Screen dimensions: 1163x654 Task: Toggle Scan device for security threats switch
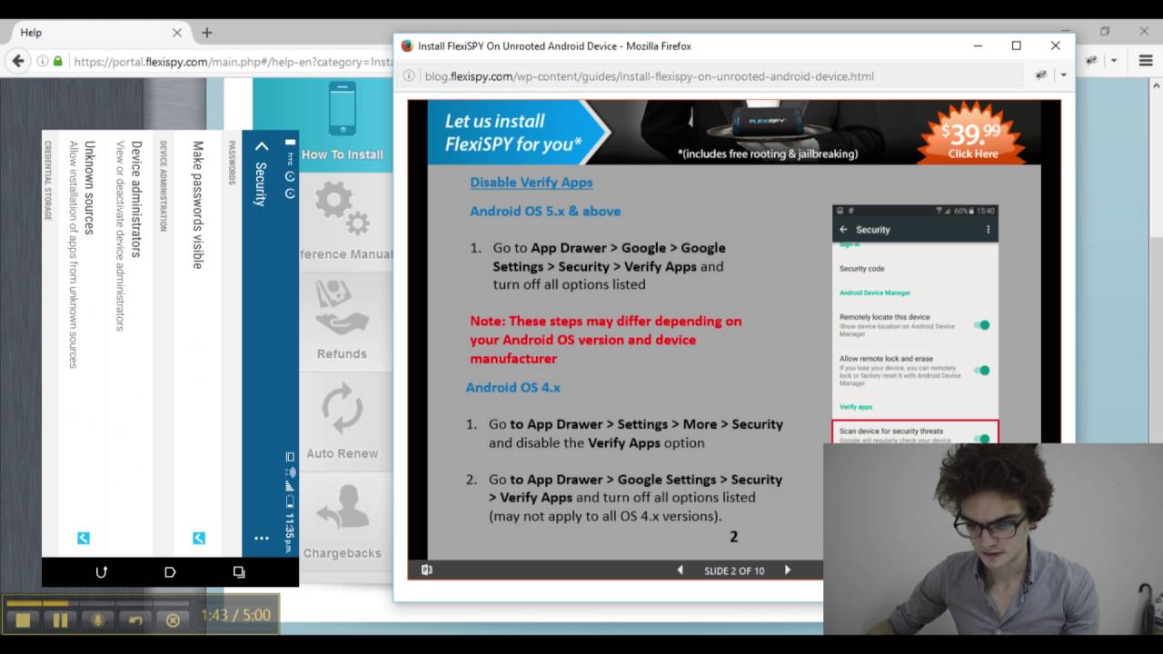coord(981,438)
